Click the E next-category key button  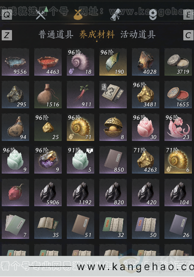188,15
